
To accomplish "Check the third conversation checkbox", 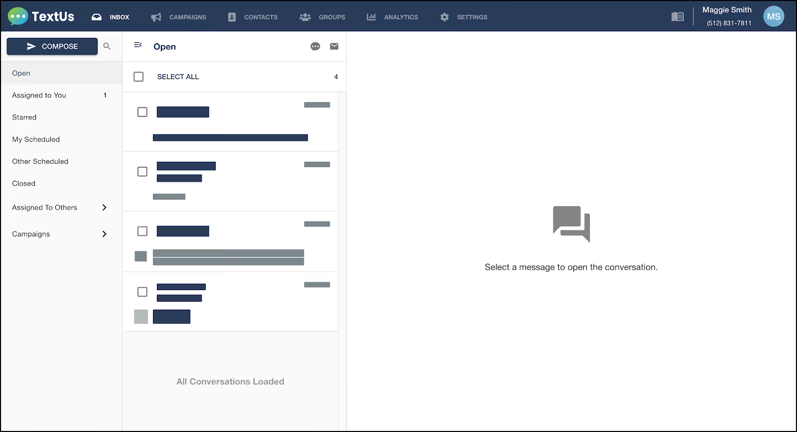I will coord(142,231).
